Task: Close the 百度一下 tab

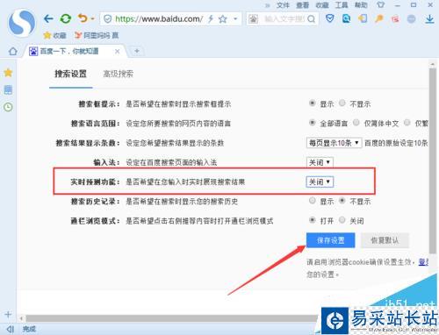Action: 117,52
